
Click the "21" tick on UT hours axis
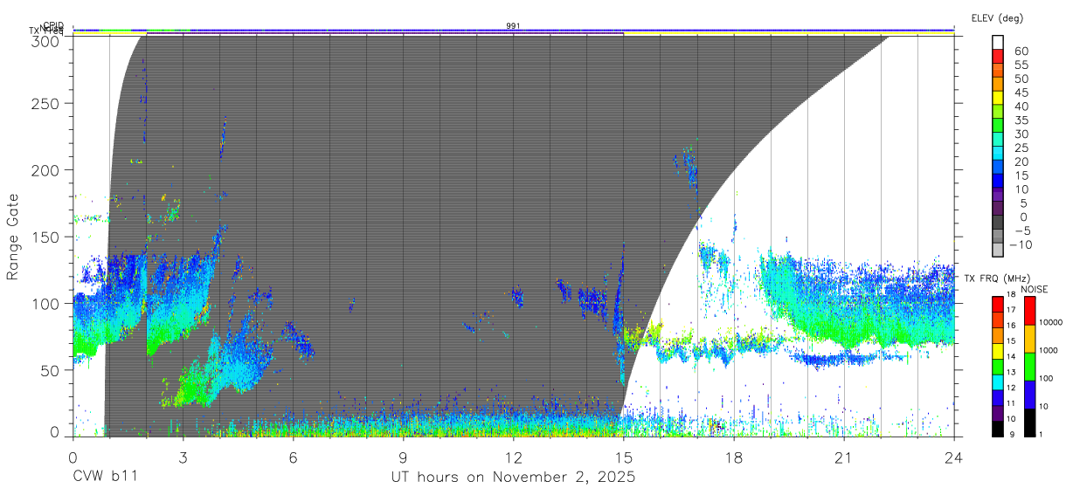[x=844, y=457]
